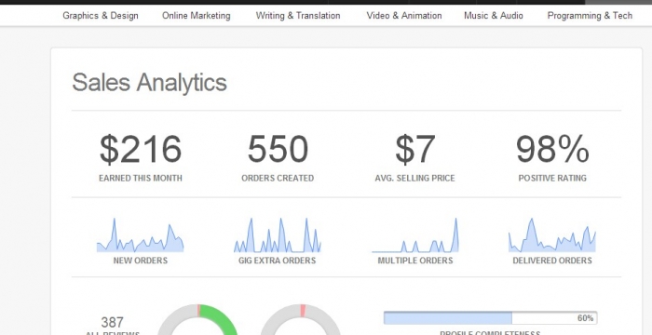
Task: Click the $7 average selling price figure
Action: click(x=415, y=149)
